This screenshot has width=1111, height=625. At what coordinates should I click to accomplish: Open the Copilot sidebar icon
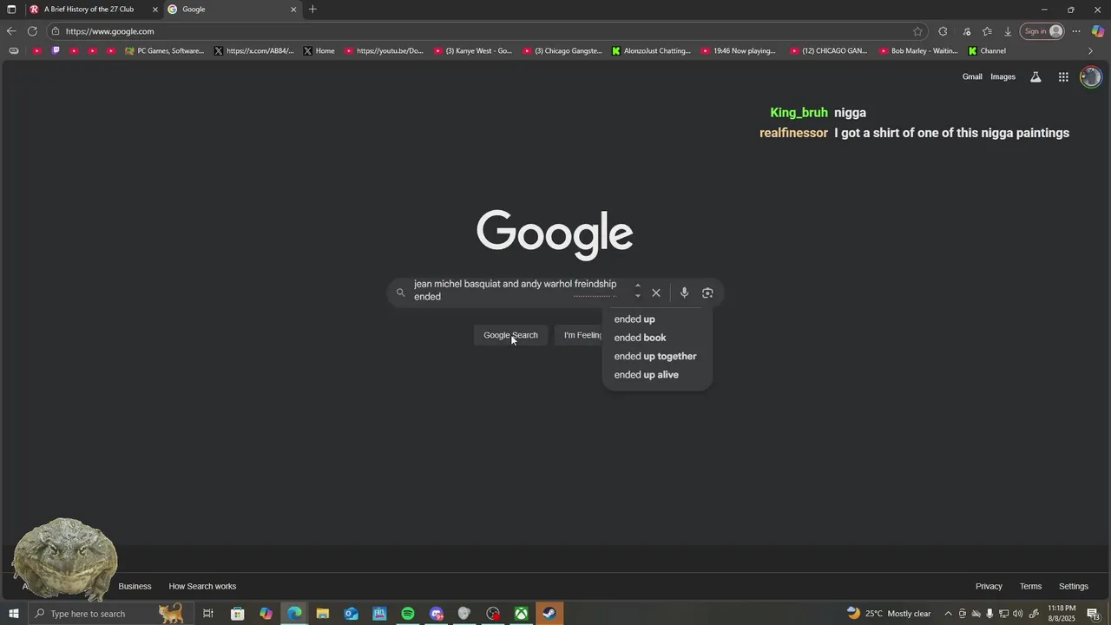[1098, 31]
